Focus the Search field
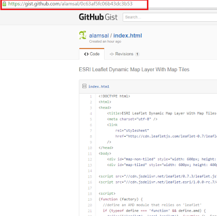Viewport: 217px width, 216px height. tap(170, 17)
